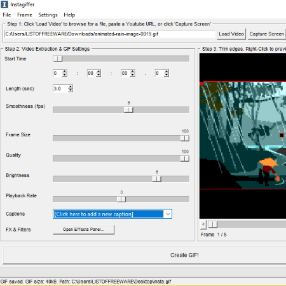The height and width of the screenshot is (286, 286).
Task: Click the start time seconds spinbox field
Action: [x=125, y=73]
